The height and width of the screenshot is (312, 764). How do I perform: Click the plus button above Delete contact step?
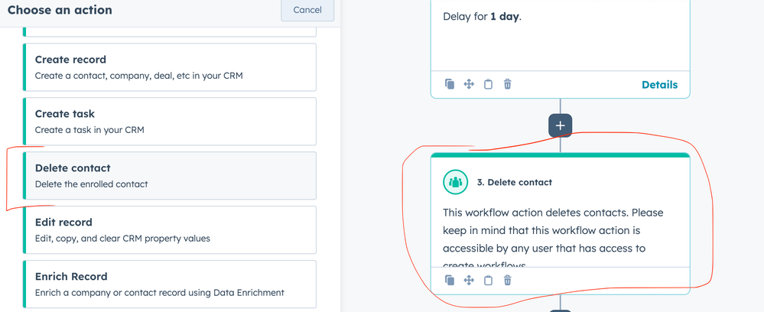pyautogui.click(x=560, y=125)
